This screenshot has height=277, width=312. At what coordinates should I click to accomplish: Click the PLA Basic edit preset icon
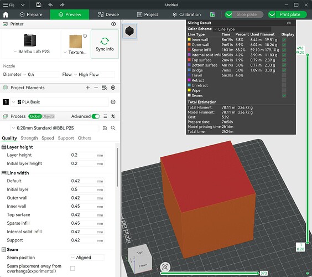(113, 102)
